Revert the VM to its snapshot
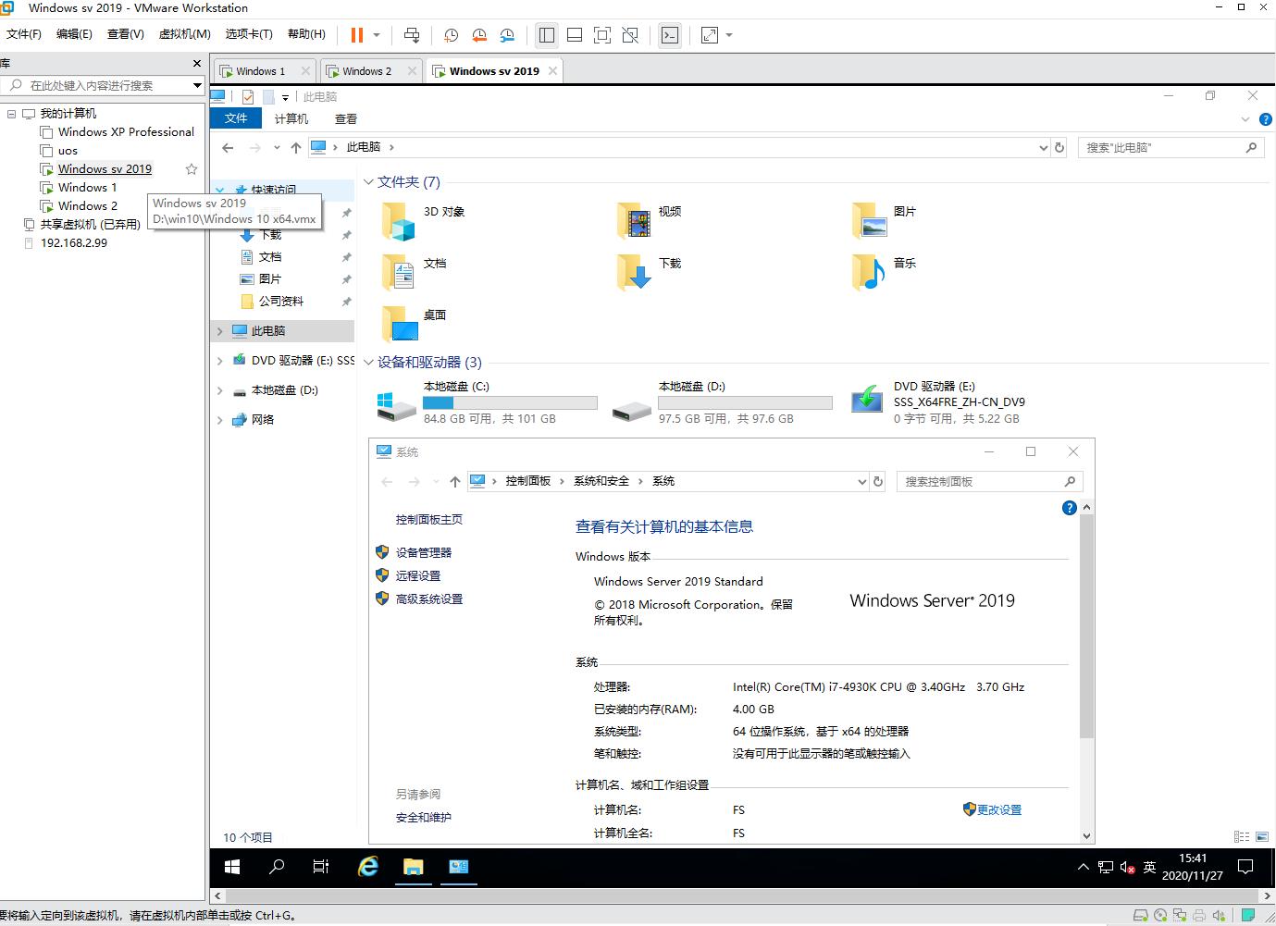 (x=479, y=35)
